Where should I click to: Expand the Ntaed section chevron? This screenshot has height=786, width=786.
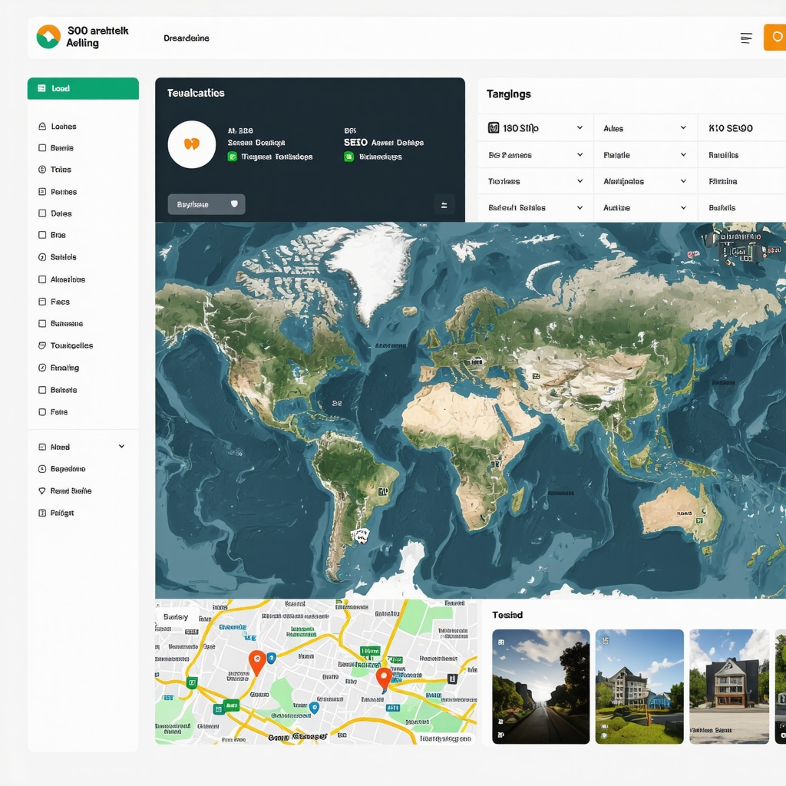121,446
